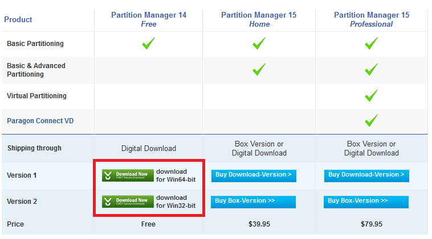The image size is (432, 239).
Task: Buy Download-Version of Partition Manager 15 Professional
Action: coord(366,175)
